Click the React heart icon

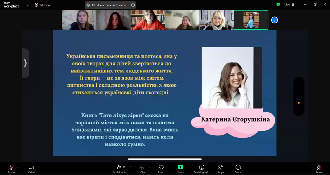[x=161, y=169]
